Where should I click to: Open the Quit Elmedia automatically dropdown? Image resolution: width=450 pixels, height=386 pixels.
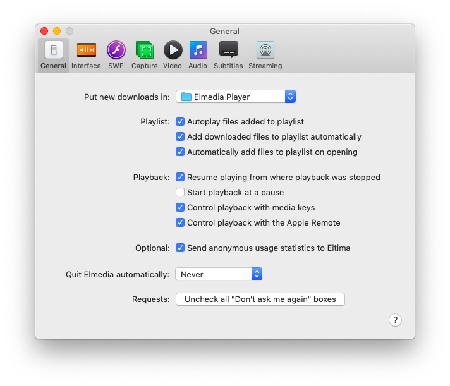coord(219,274)
